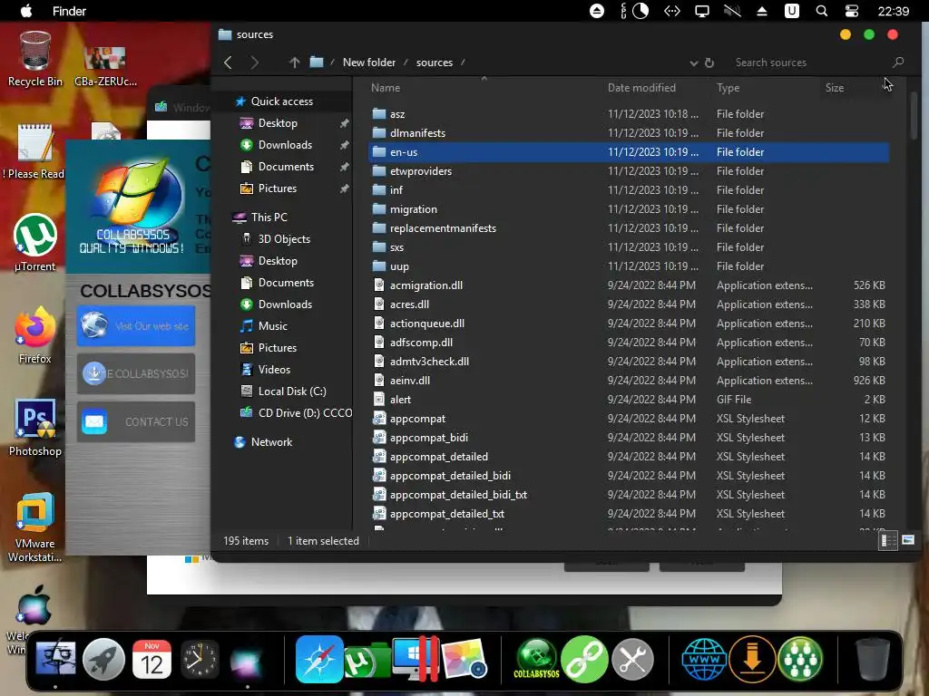The width and height of the screenshot is (929, 696).
Task: Open the COLLABSYSOS green dock icon
Action: [x=537, y=659]
